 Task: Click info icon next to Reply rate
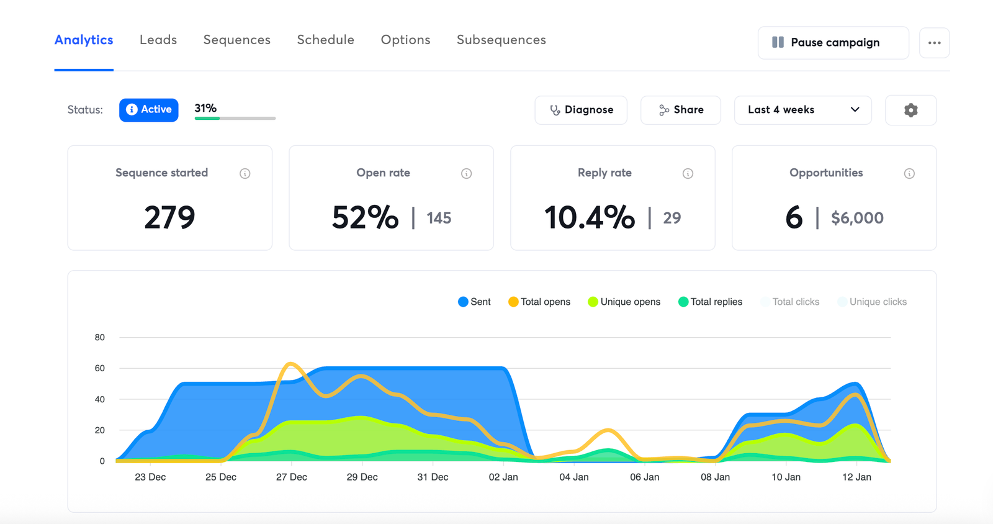pyautogui.click(x=688, y=174)
